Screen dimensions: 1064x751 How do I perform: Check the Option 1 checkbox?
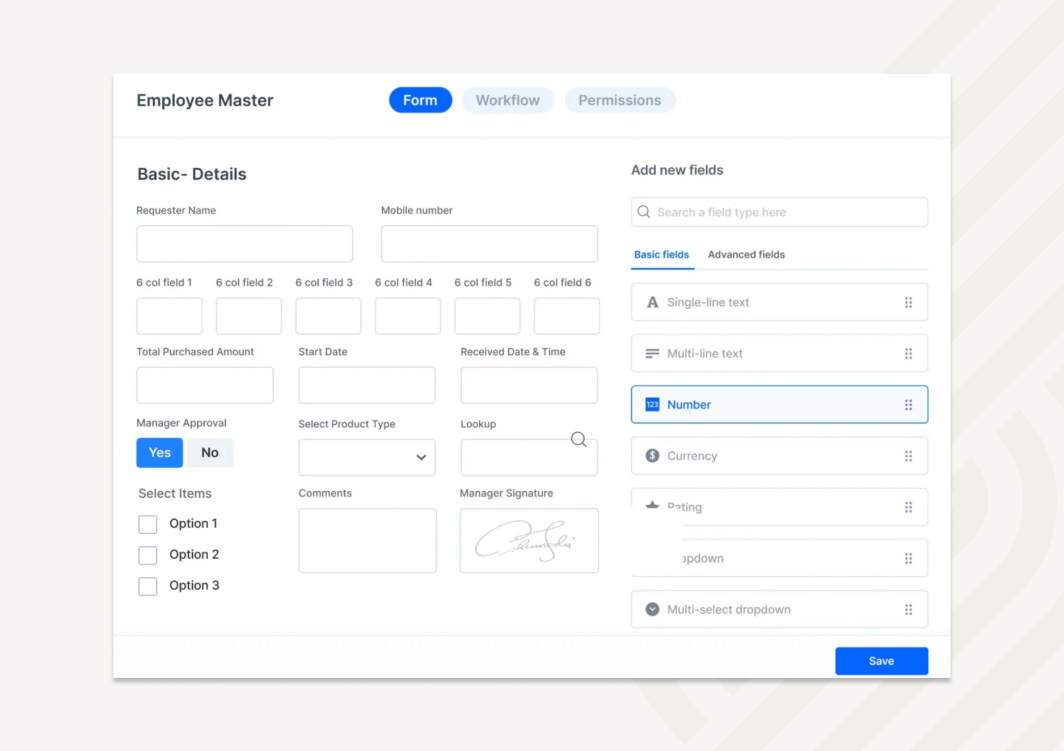pyautogui.click(x=147, y=524)
